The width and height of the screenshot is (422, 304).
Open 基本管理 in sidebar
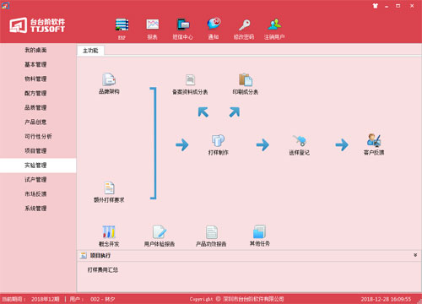[35, 64]
